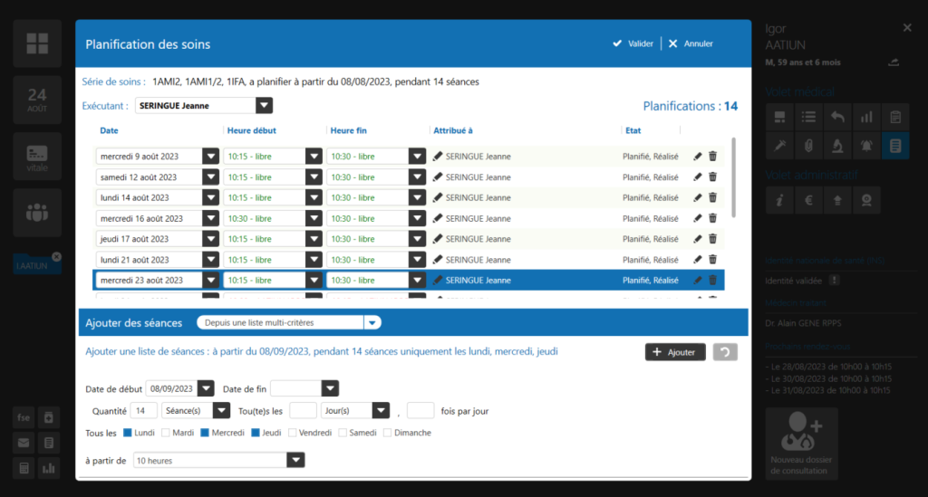Open the patients group icon in sidebar
928x497 pixels.
click(x=37, y=213)
